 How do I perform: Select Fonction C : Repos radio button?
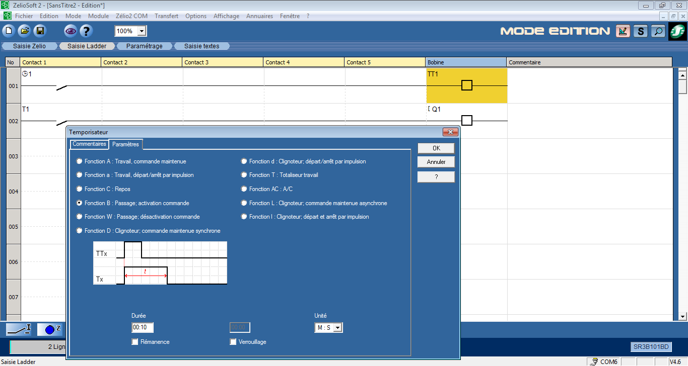point(79,189)
